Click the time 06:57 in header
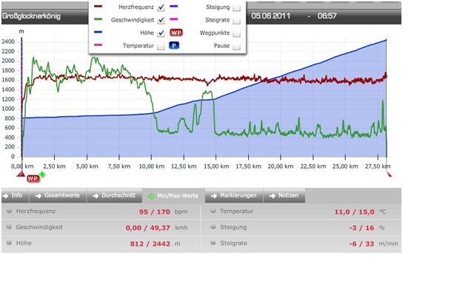The height and width of the screenshot is (284, 474). click(327, 16)
